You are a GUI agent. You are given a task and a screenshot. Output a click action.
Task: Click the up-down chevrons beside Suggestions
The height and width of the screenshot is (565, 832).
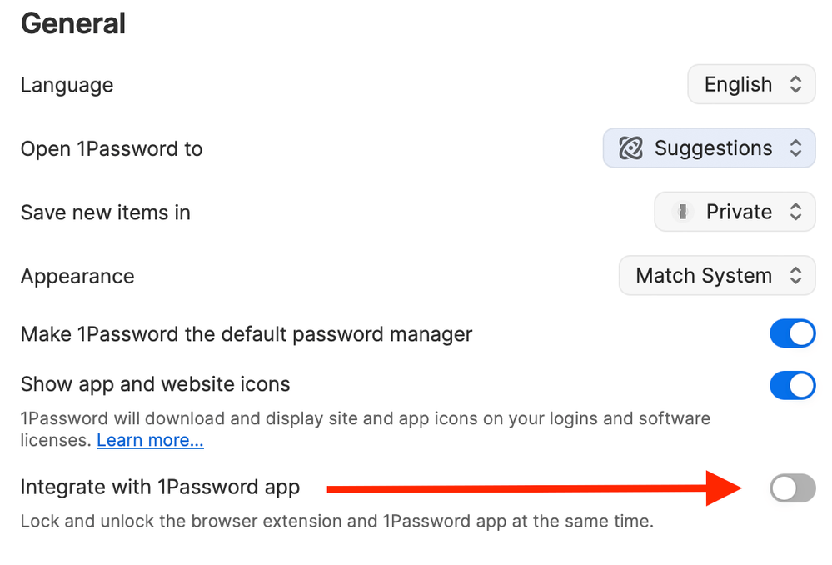point(795,148)
